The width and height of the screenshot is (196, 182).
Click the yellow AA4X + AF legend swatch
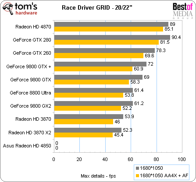click(x=137, y=175)
